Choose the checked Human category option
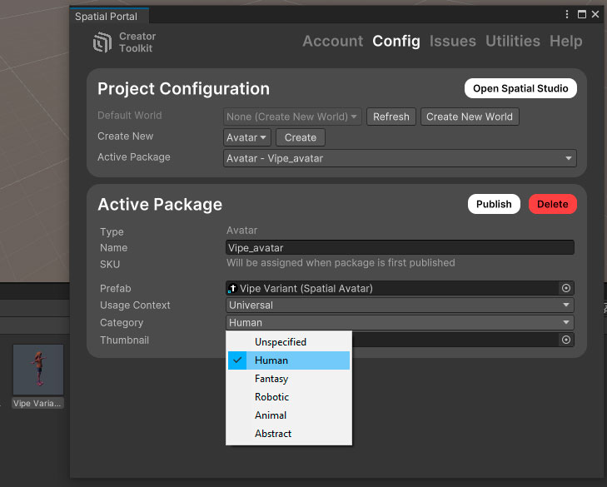The image size is (607, 487). (x=288, y=360)
